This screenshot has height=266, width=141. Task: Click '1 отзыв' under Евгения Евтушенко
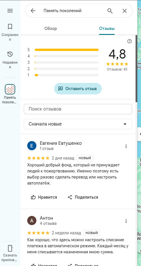47,149
